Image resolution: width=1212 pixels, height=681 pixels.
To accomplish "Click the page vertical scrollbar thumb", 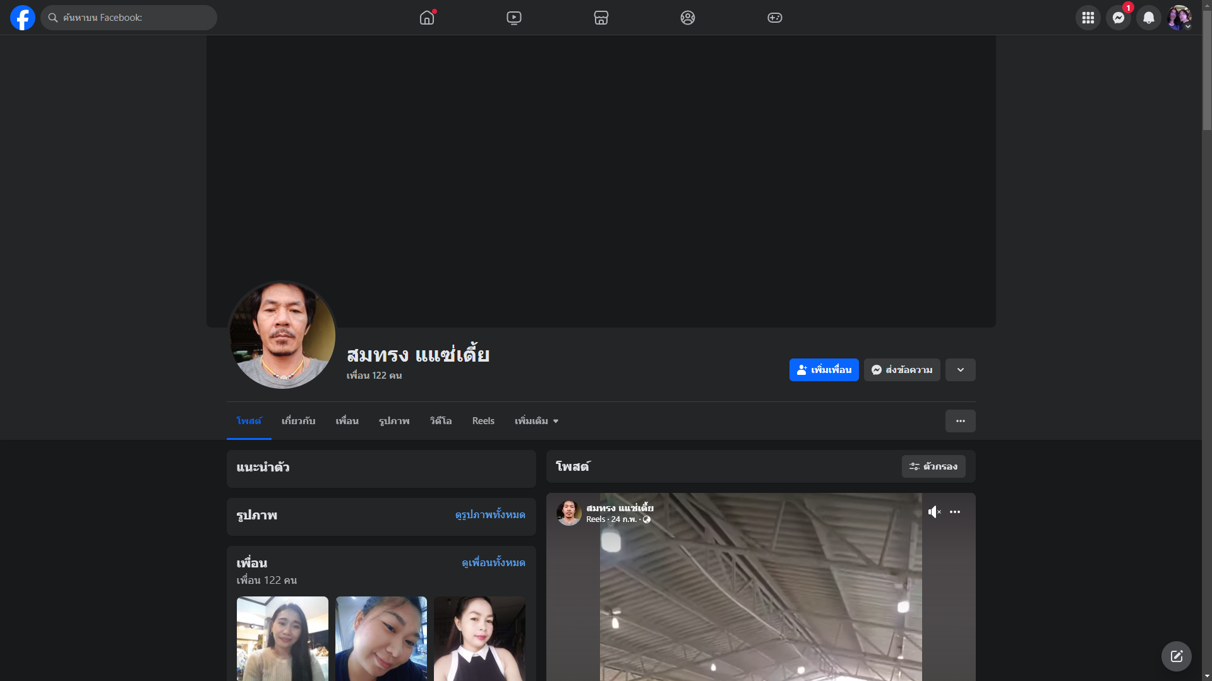I will [x=1207, y=70].
